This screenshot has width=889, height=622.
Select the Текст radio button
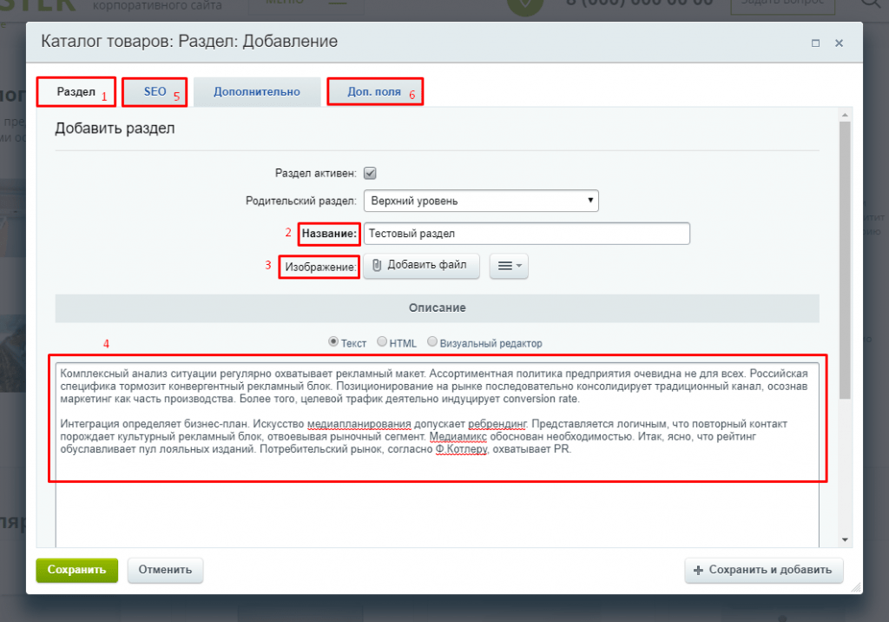coord(333,342)
